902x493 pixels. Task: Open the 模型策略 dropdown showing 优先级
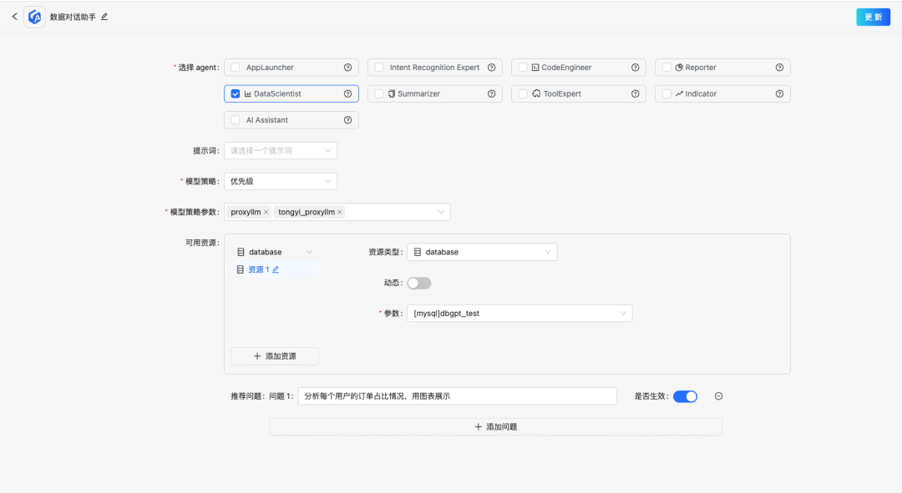(x=280, y=181)
